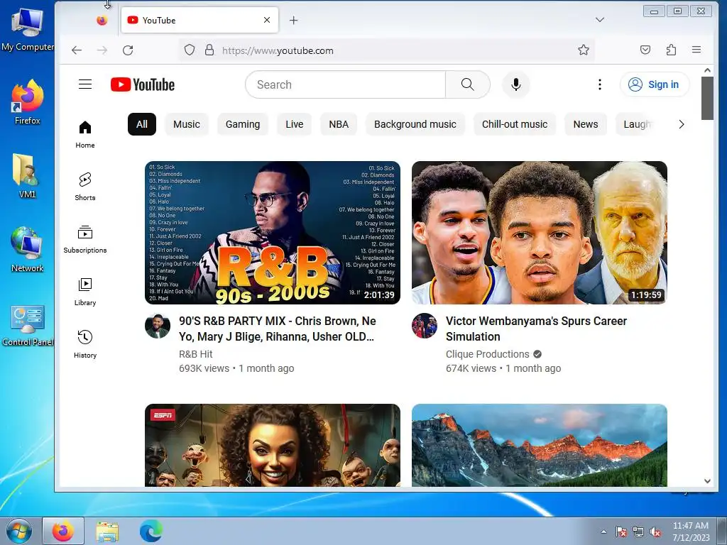Show more category chips right arrow

click(681, 124)
